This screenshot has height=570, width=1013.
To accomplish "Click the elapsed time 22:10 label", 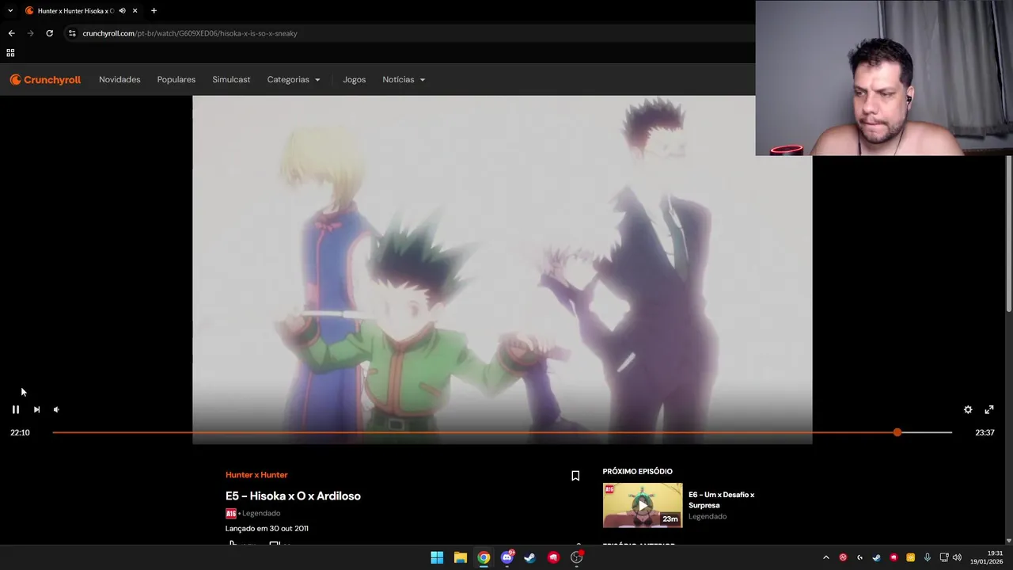I will pyautogui.click(x=20, y=432).
